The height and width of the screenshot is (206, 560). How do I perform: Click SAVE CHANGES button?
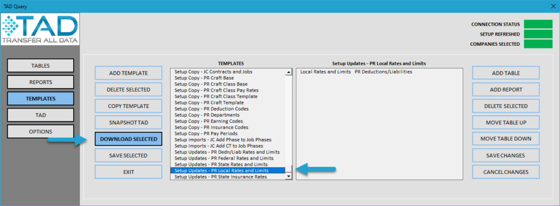(x=506, y=155)
